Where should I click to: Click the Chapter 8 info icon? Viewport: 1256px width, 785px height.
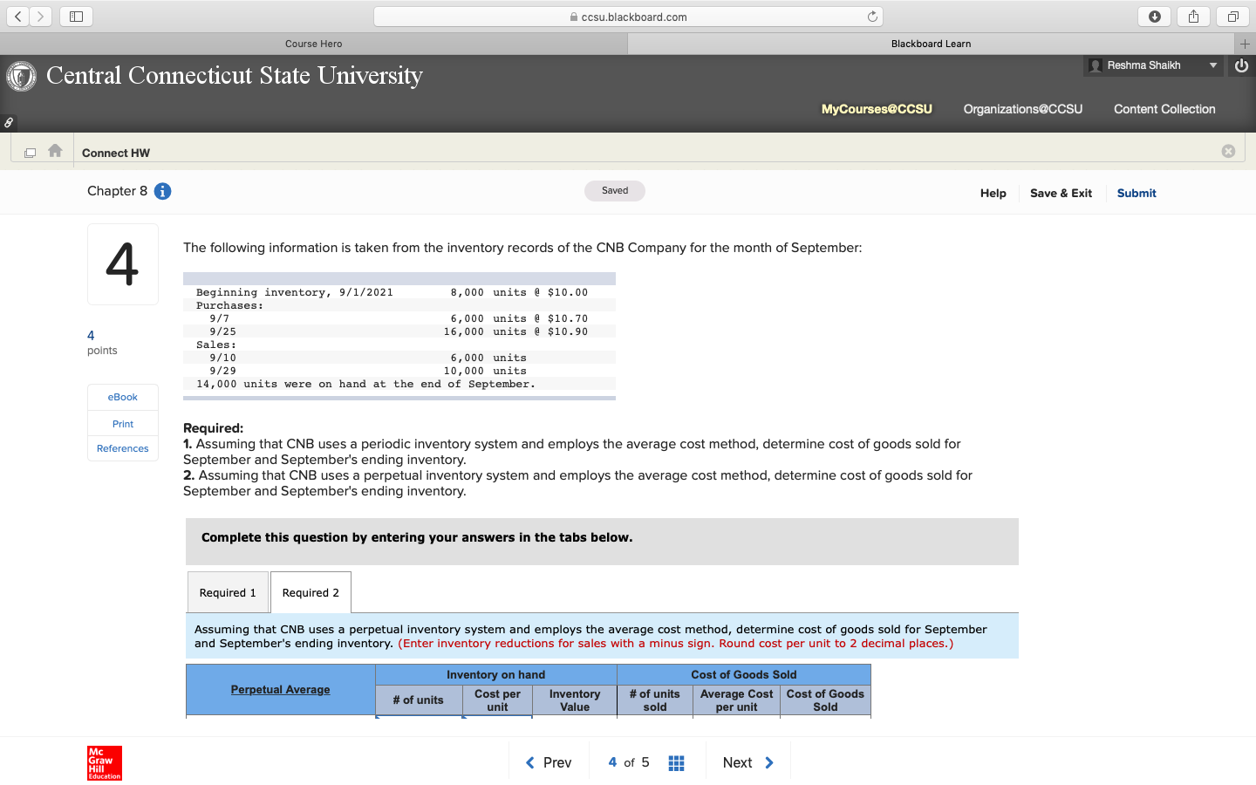click(x=162, y=191)
